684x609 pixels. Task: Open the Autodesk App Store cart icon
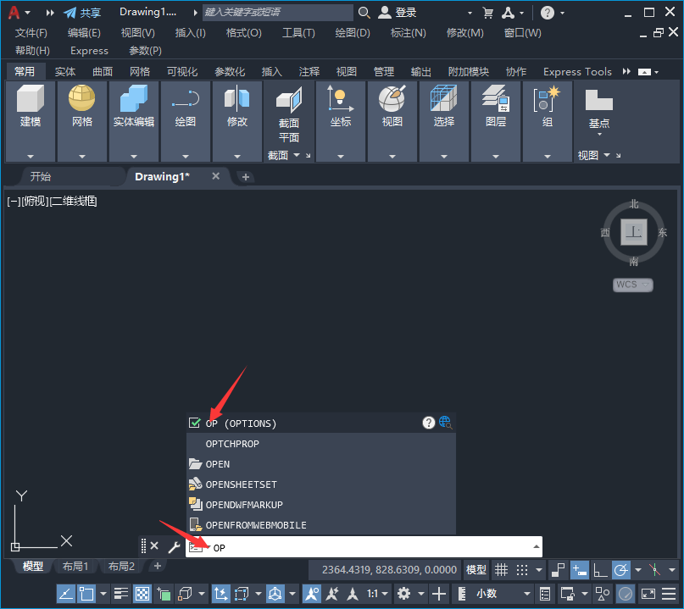tap(487, 13)
